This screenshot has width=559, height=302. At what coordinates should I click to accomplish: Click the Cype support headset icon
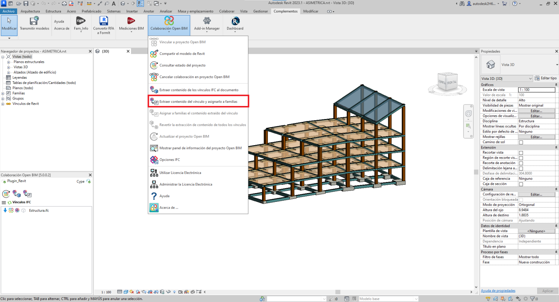point(88,181)
